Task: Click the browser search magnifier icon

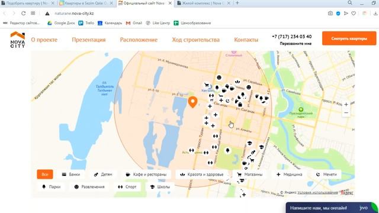Action: (350, 3)
